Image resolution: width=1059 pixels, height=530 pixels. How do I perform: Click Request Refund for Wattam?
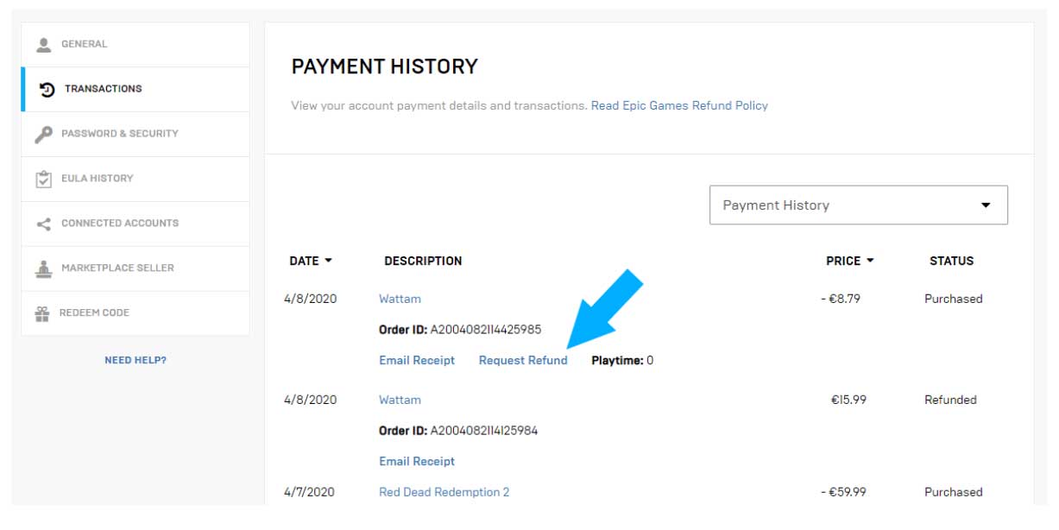tap(523, 361)
